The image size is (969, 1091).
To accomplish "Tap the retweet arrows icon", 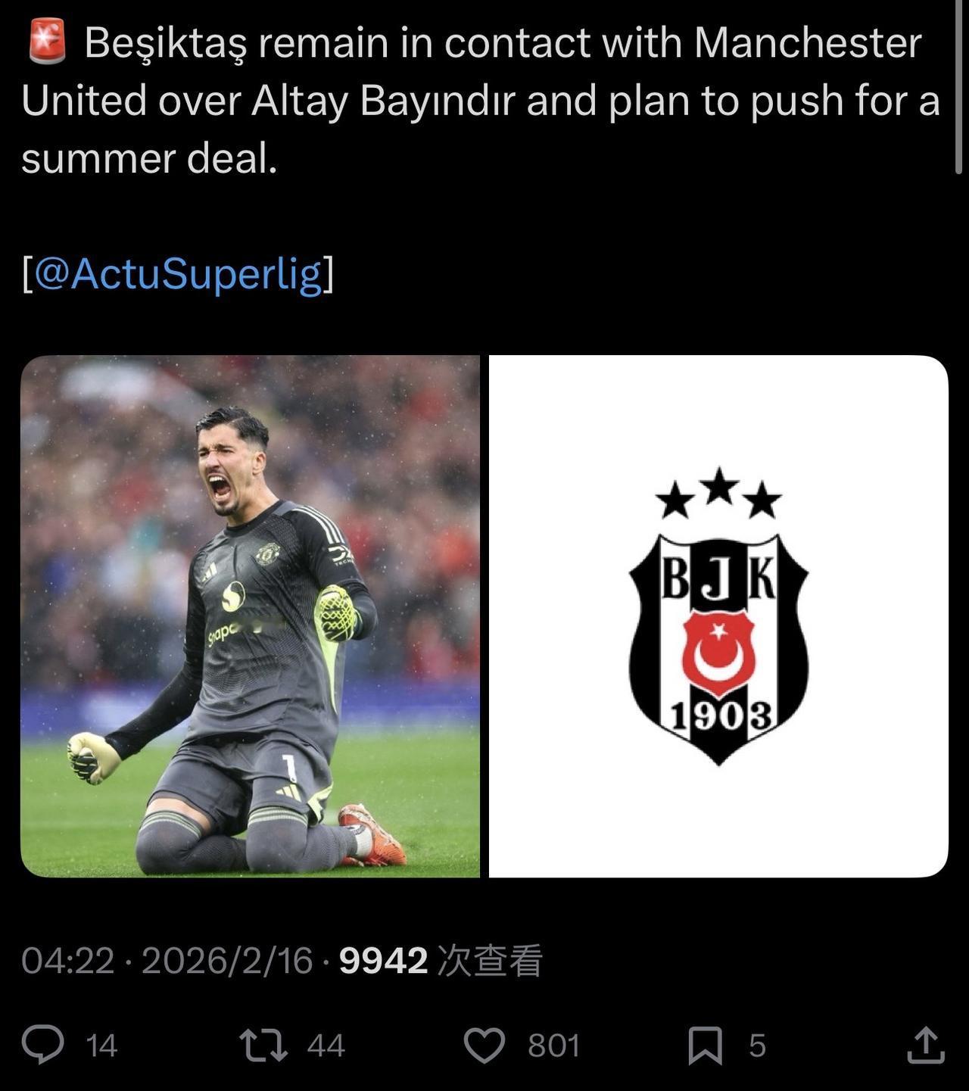I will 263,1045.
